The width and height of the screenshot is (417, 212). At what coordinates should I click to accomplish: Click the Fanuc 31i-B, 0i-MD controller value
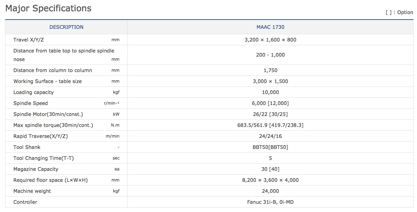270,202
